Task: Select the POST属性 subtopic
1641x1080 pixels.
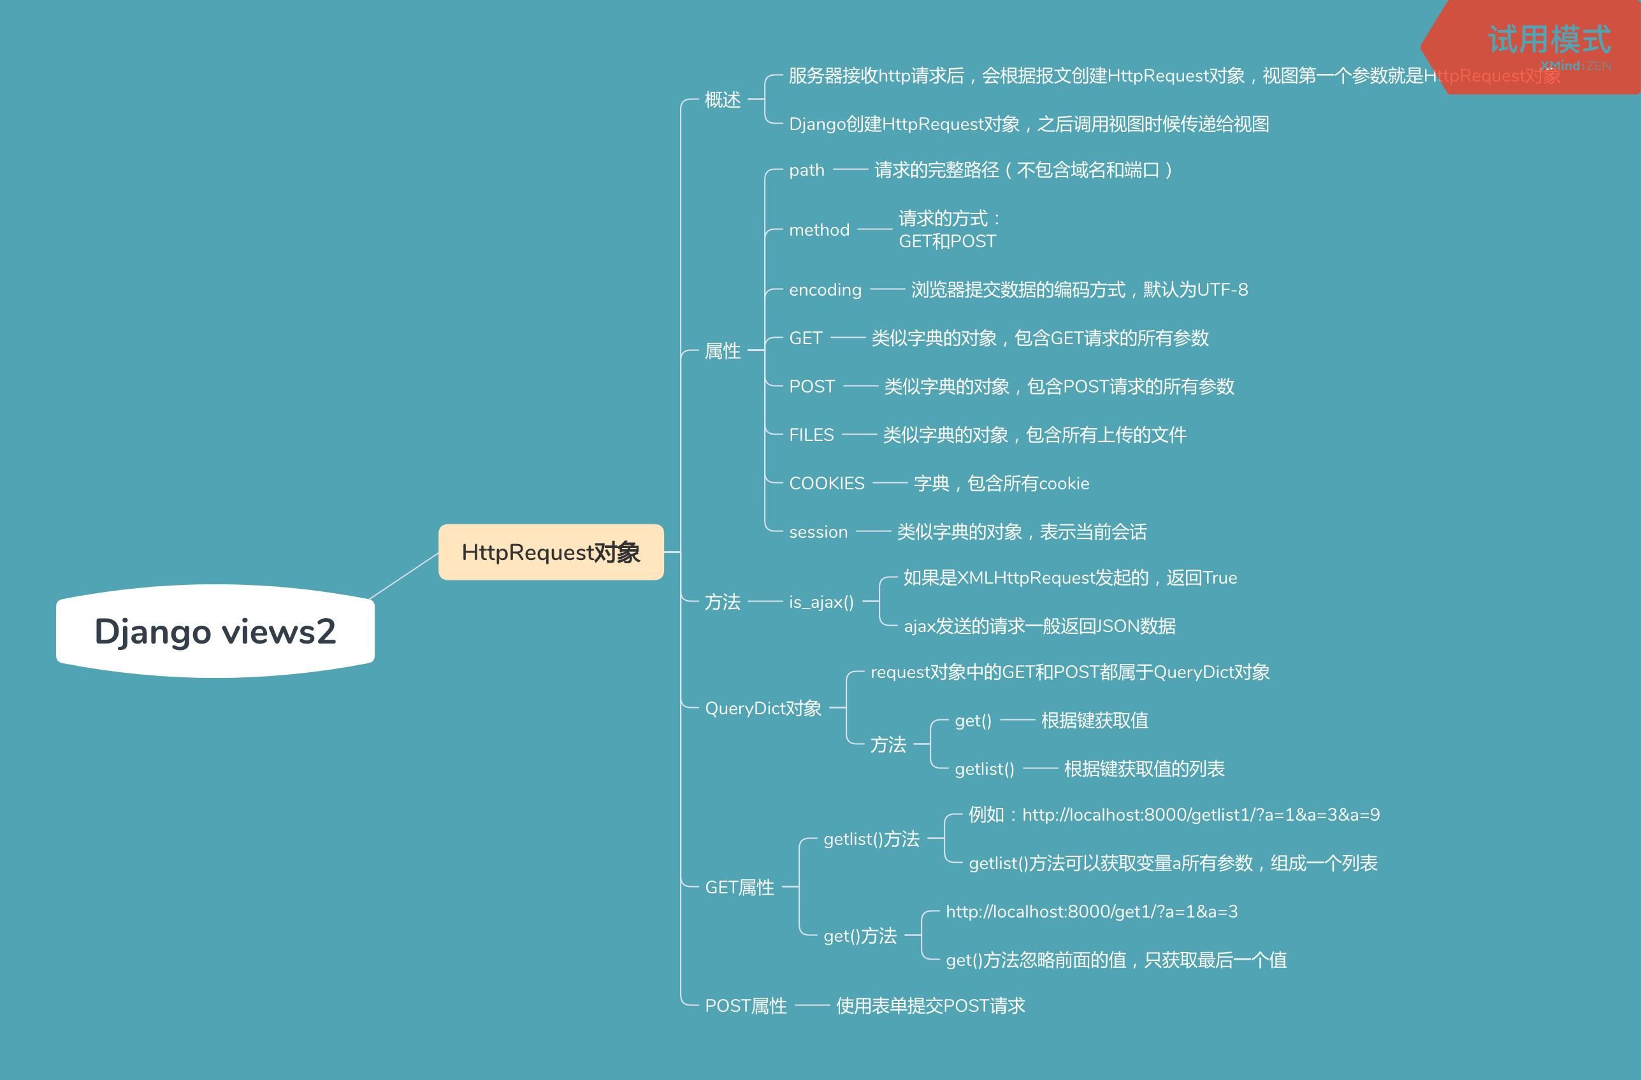Action: (746, 1006)
